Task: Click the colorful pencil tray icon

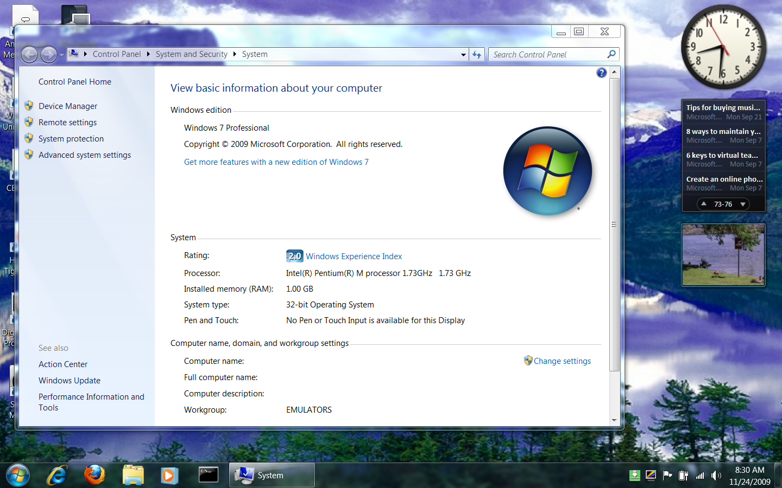Action: (x=651, y=476)
